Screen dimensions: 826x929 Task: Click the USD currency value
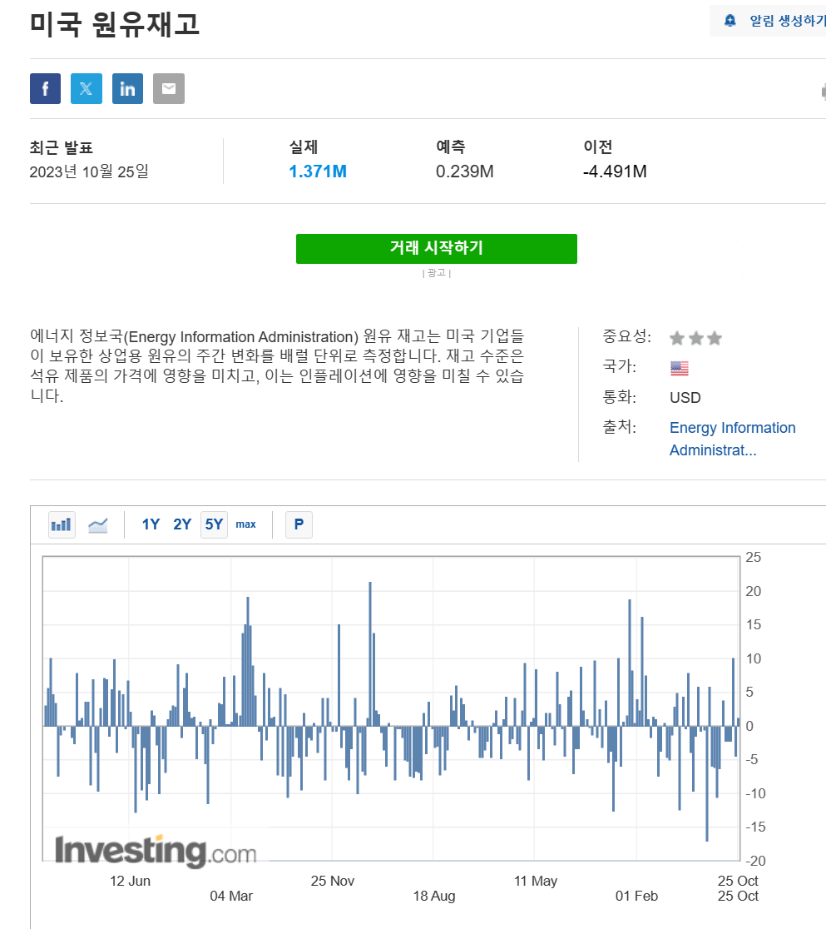685,398
